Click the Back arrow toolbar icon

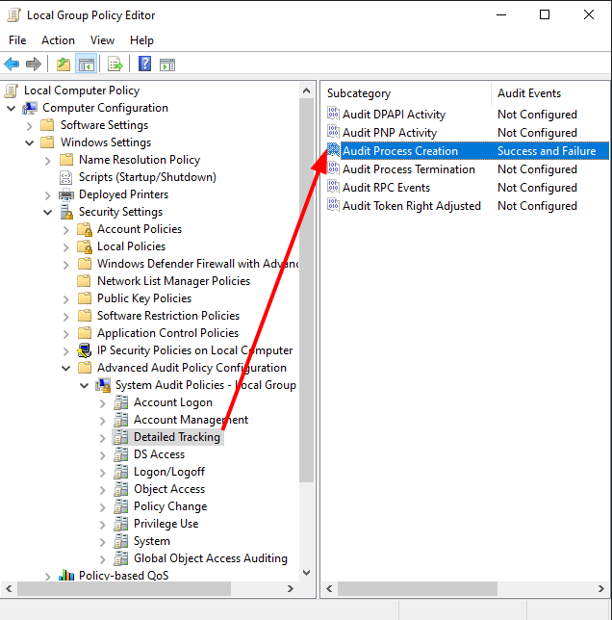(x=12, y=65)
